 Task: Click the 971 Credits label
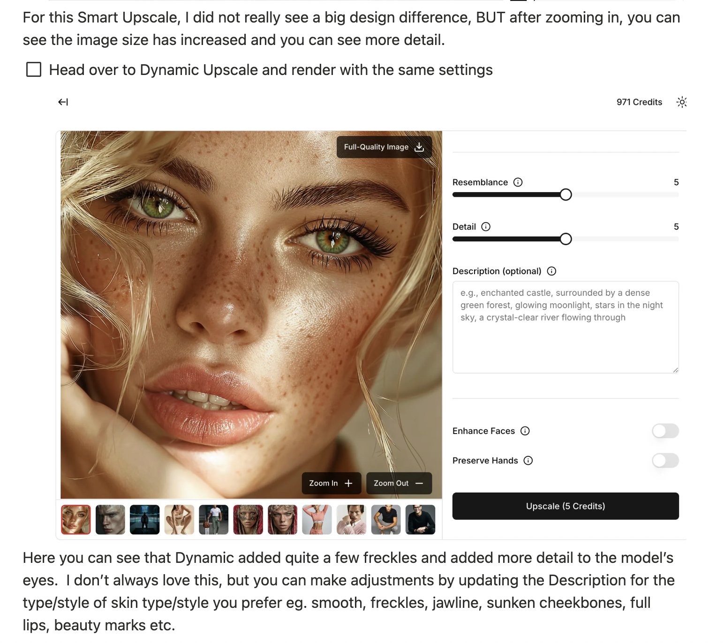[x=639, y=102]
